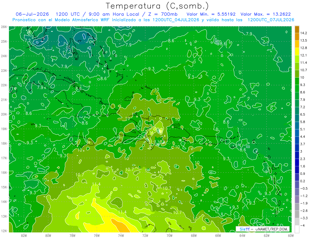The width and height of the screenshot is (309, 239).
Task: Click the 22N latitude axis label
Action: pyautogui.click(x=4, y=85)
